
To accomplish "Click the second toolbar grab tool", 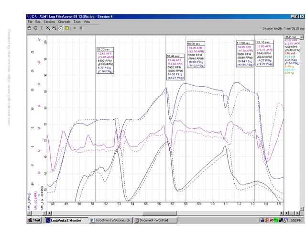I will pyautogui.click(x=36, y=28).
